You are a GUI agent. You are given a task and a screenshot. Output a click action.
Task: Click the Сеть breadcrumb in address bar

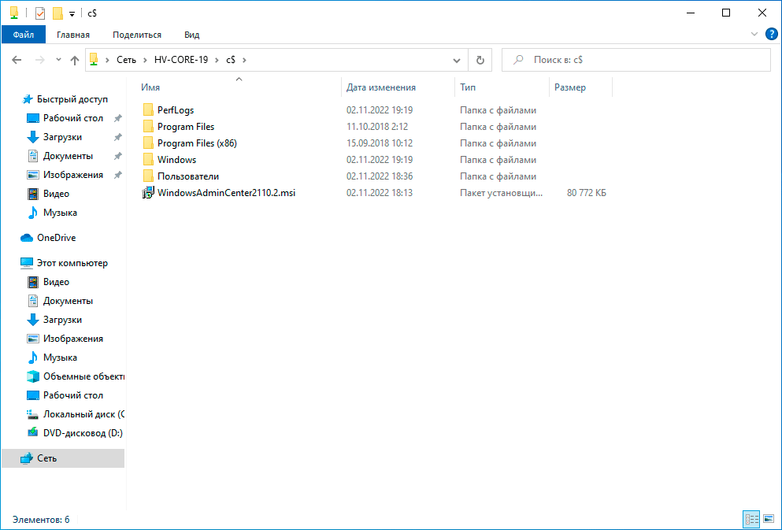coord(126,60)
